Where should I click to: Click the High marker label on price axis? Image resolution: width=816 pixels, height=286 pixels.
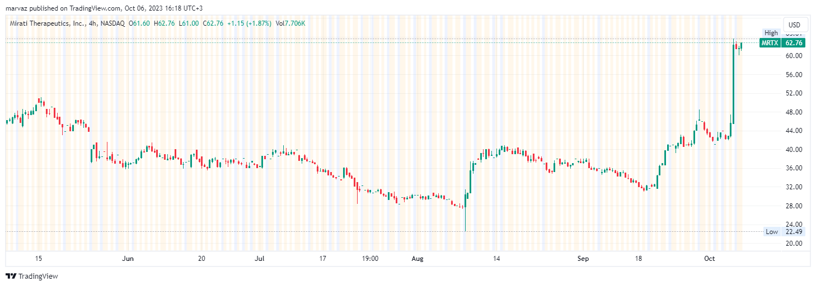click(771, 34)
